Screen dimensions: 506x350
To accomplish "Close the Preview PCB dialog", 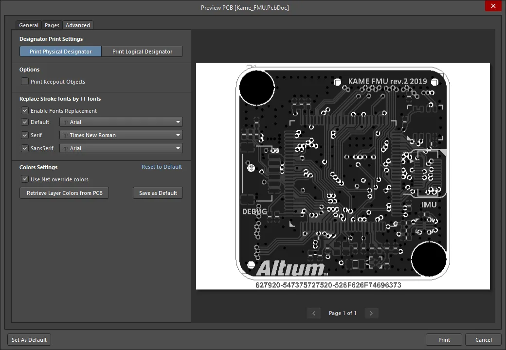I will (493, 6).
